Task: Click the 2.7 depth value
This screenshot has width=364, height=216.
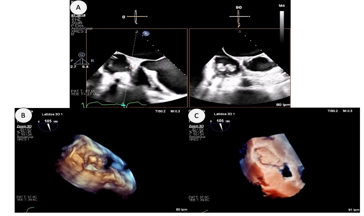Action: (x=73, y=67)
